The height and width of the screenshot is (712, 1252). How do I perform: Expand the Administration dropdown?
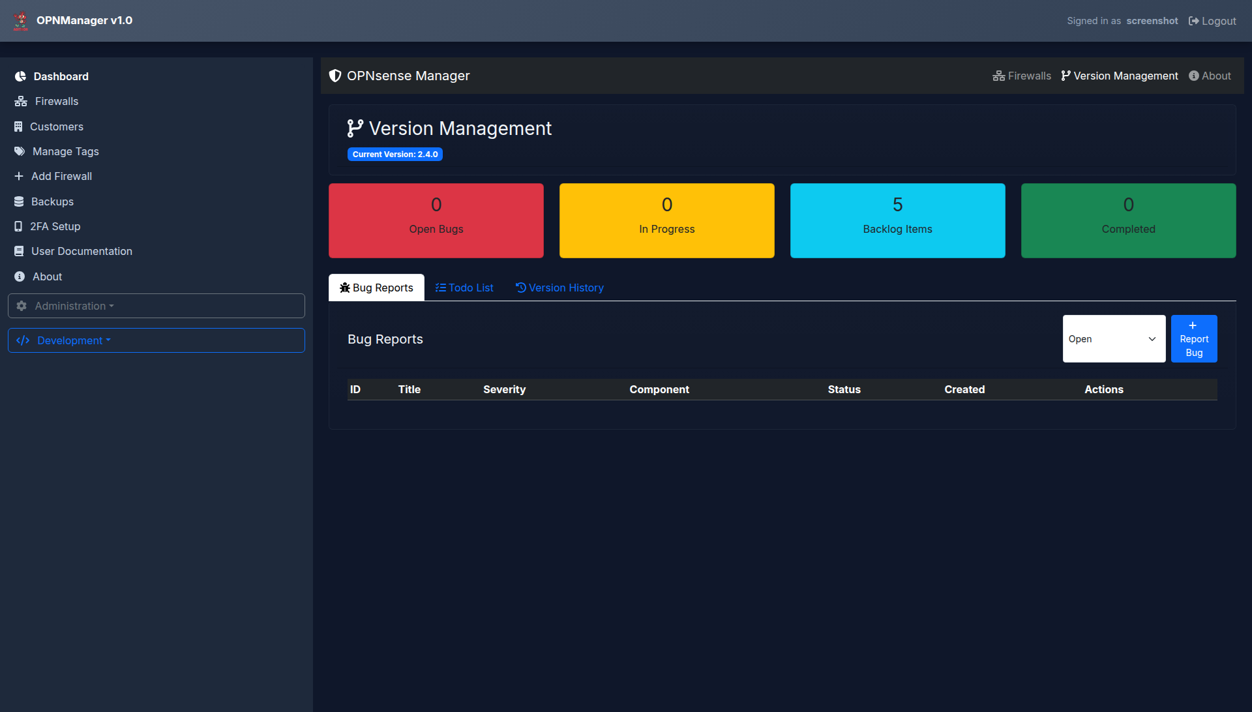pyautogui.click(x=156, y=306)
